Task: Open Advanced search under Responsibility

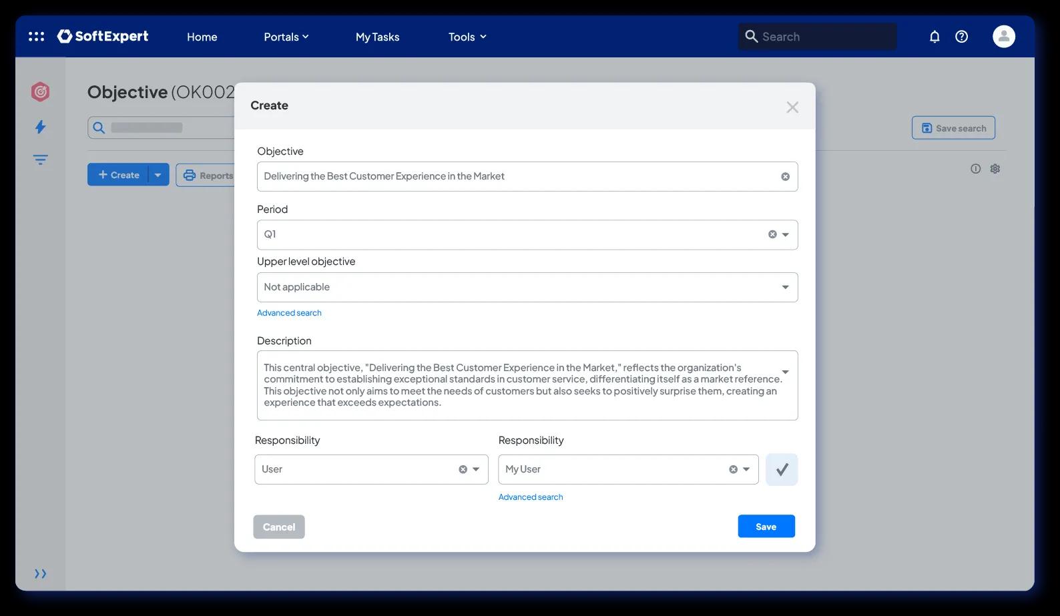Action: [x=531, y=497]
